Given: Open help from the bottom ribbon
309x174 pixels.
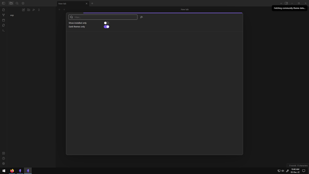Looking at the screenshot, I should (x=4, y=158).
